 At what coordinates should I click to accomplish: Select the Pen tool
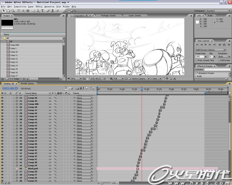pos(38,11)
